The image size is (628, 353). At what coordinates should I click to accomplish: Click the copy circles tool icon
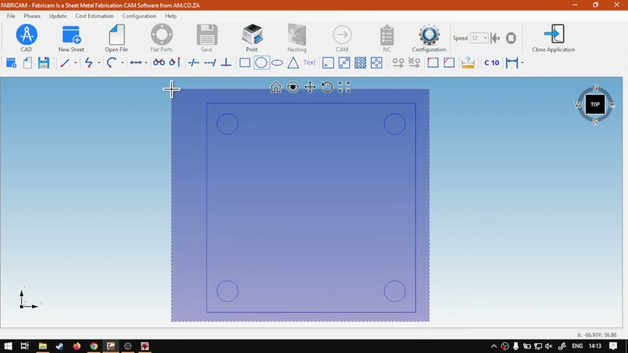(398, 63)
